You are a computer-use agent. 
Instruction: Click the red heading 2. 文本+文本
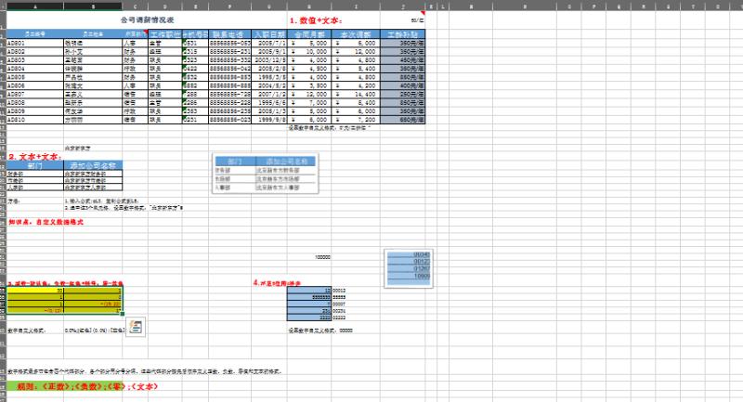35,156
